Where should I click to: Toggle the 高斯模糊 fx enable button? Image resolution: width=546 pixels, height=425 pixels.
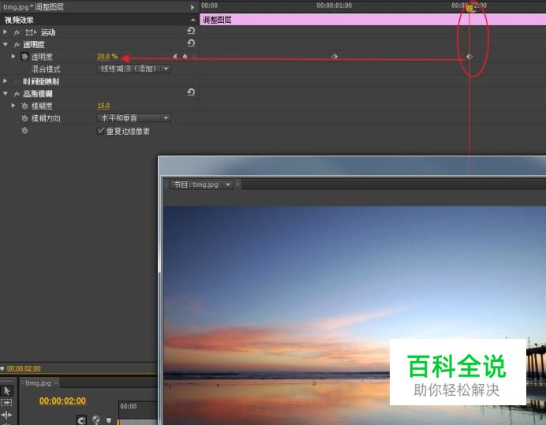coord(17,94)
